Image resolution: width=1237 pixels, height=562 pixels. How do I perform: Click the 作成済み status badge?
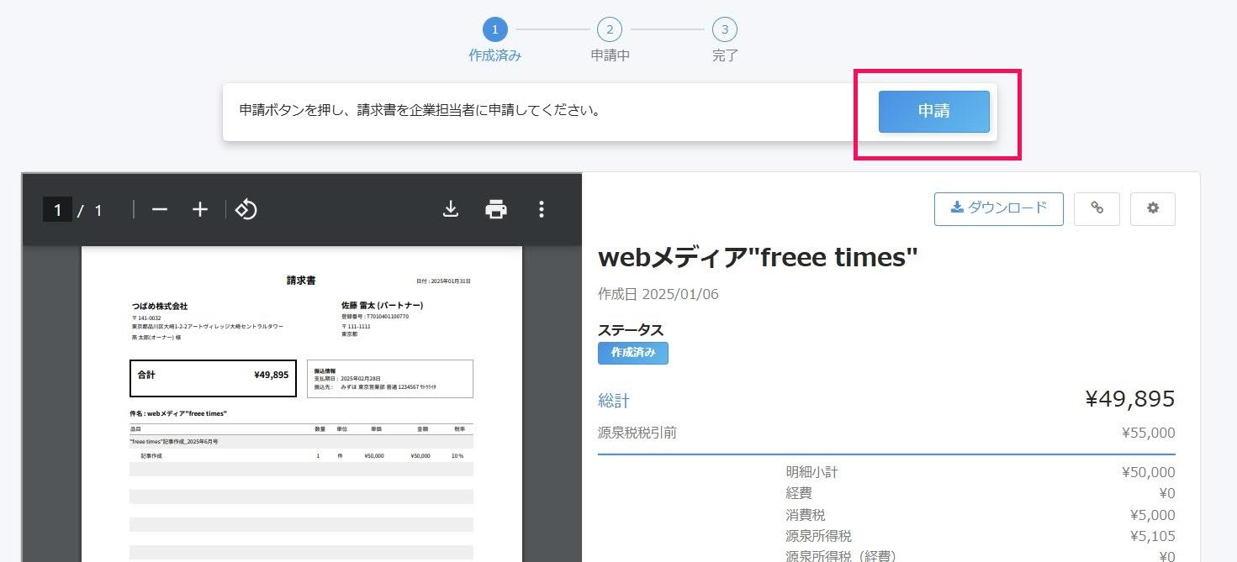coord(633,353)
